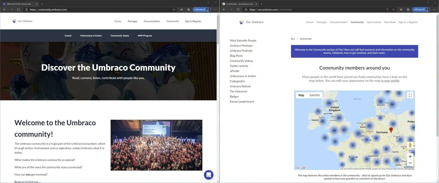
Task: Select the Map view type button
Action: coord(301,95)
